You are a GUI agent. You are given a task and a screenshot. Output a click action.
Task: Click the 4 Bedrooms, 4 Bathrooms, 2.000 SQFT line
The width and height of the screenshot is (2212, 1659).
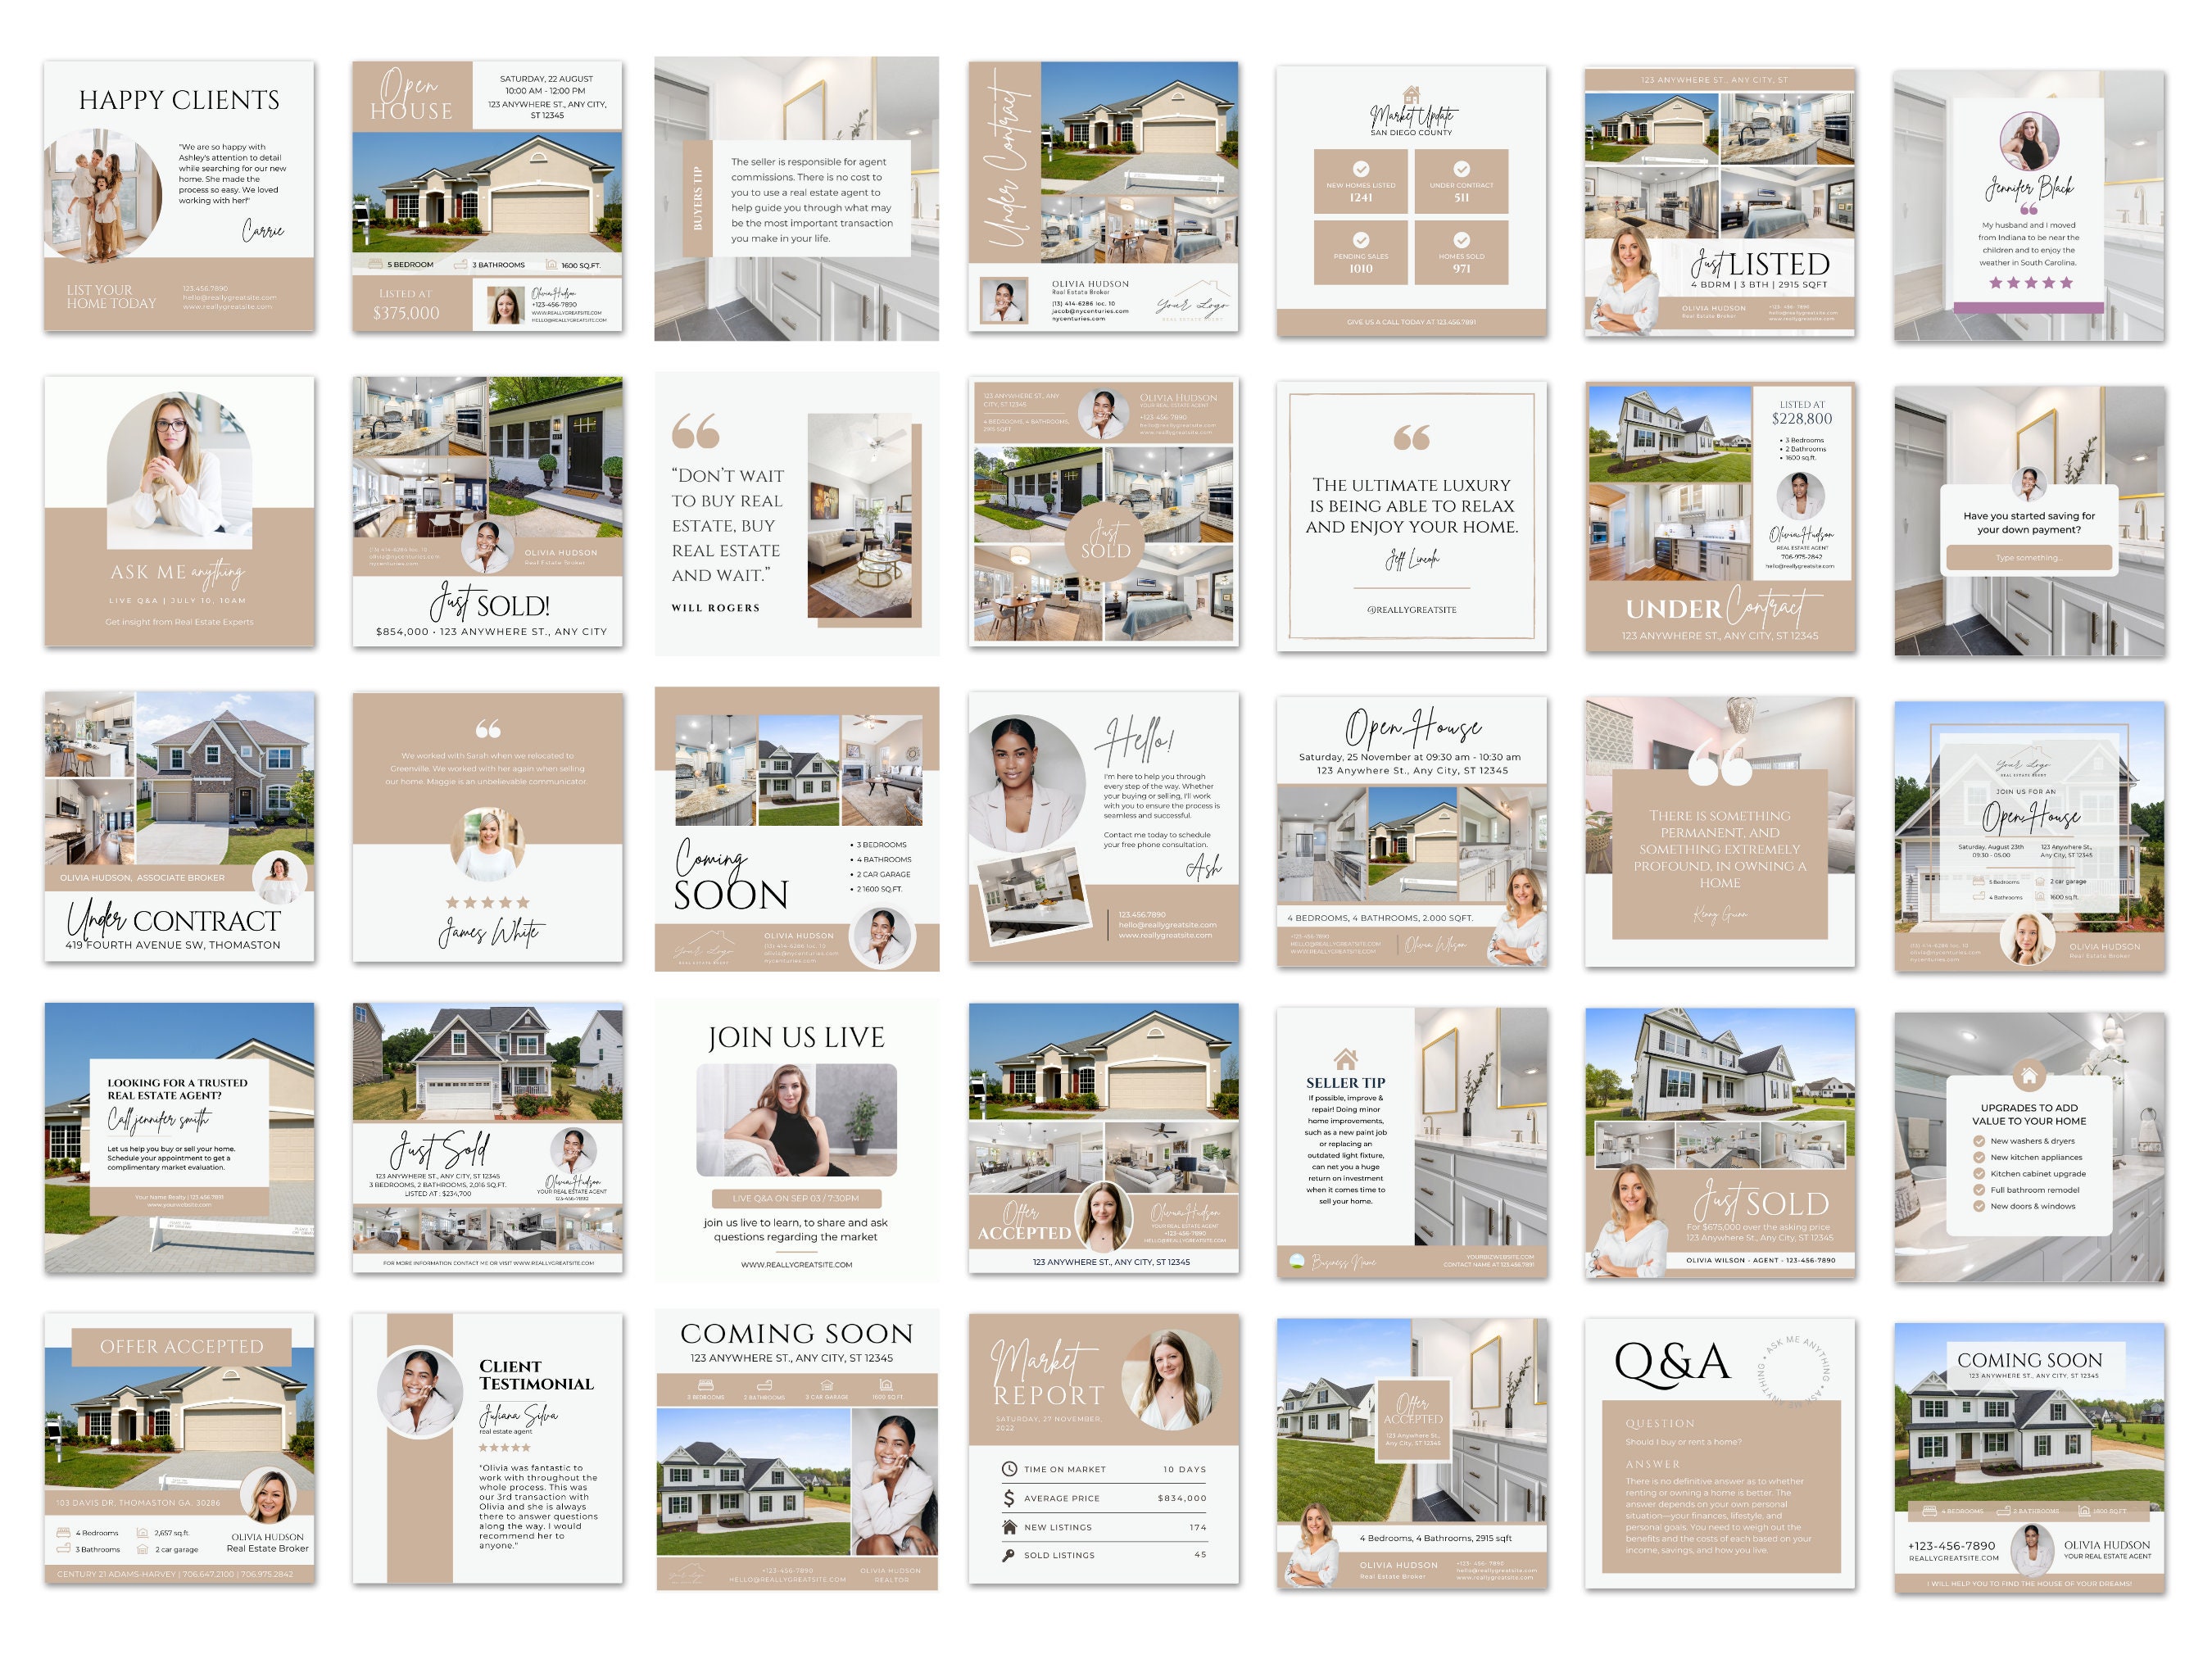tap(1380, 918)
